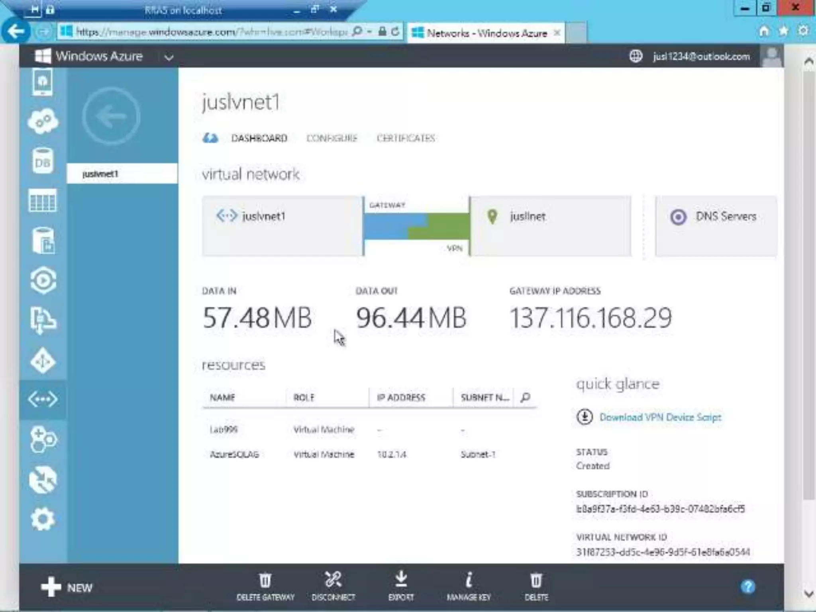Click the Delete trash icon
816x612 pixels.
[x=536, y=580]
